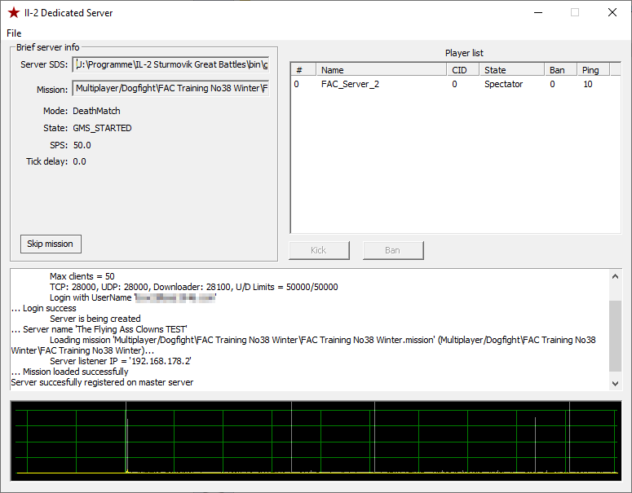Click log scrollbar down arrow
Viewport: 632px width, 493px height.
(615, 384)
